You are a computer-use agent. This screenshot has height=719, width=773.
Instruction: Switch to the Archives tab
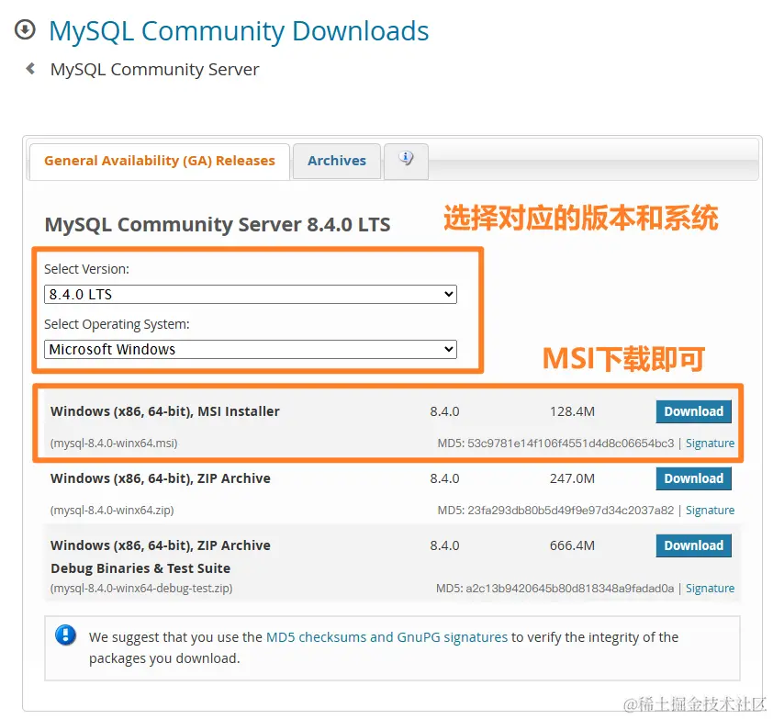pyautogui.click(x=337, y=161)
